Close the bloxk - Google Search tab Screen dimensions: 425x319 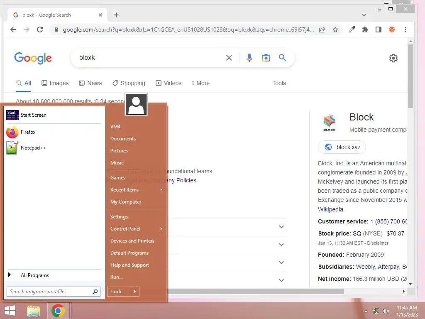tap(100, 15)
